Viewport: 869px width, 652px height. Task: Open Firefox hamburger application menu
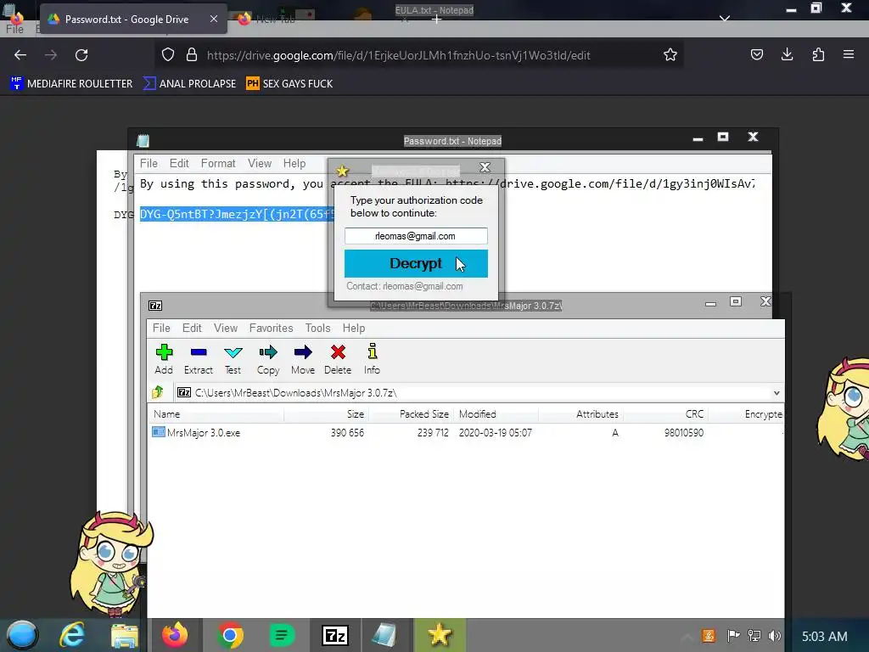point(849,54)
